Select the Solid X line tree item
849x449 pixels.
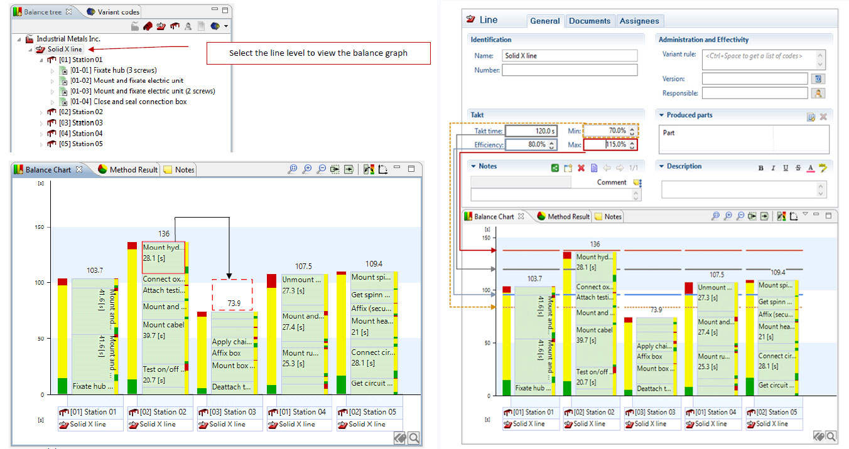click(64, 49)
